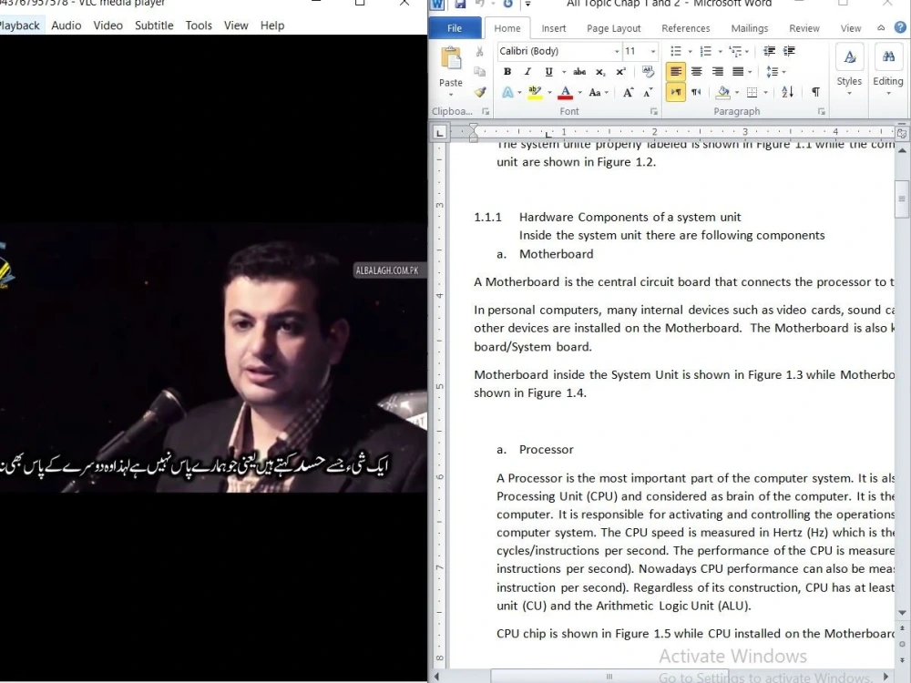
Task: Click the Increase Indent icon
Action: [x=789, y=51]
